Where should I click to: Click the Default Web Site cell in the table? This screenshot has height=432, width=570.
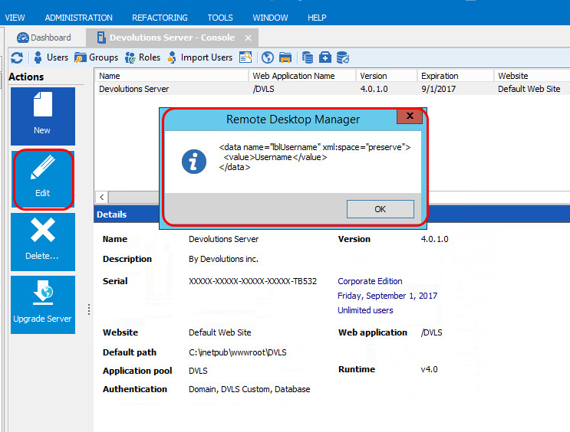click(529, 89)
